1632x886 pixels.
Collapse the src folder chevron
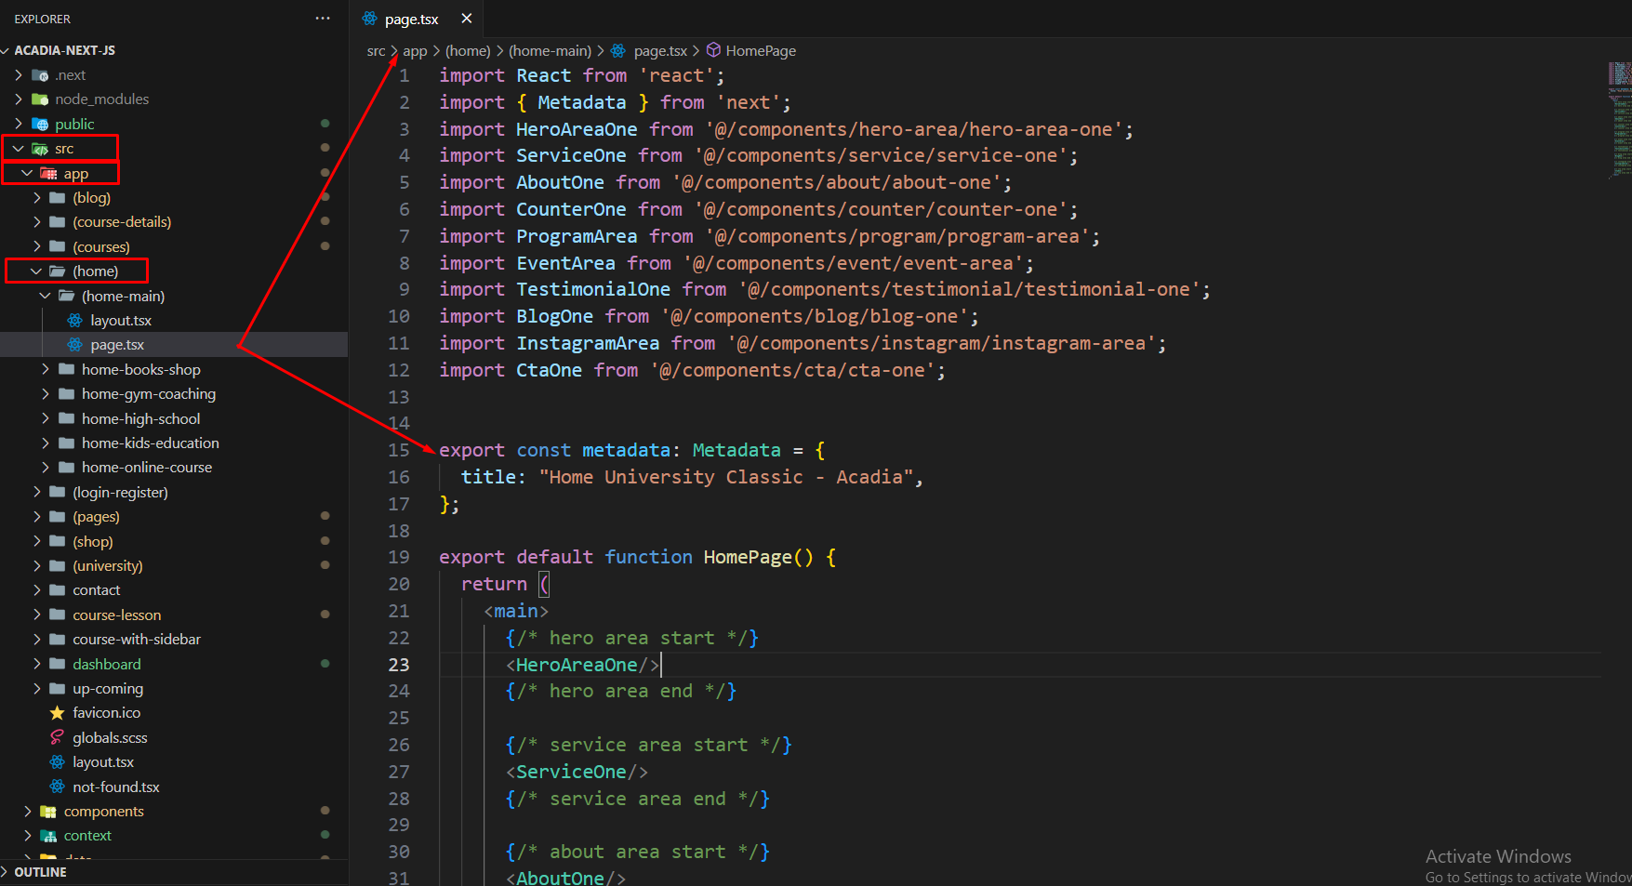[x=19, y=149]
